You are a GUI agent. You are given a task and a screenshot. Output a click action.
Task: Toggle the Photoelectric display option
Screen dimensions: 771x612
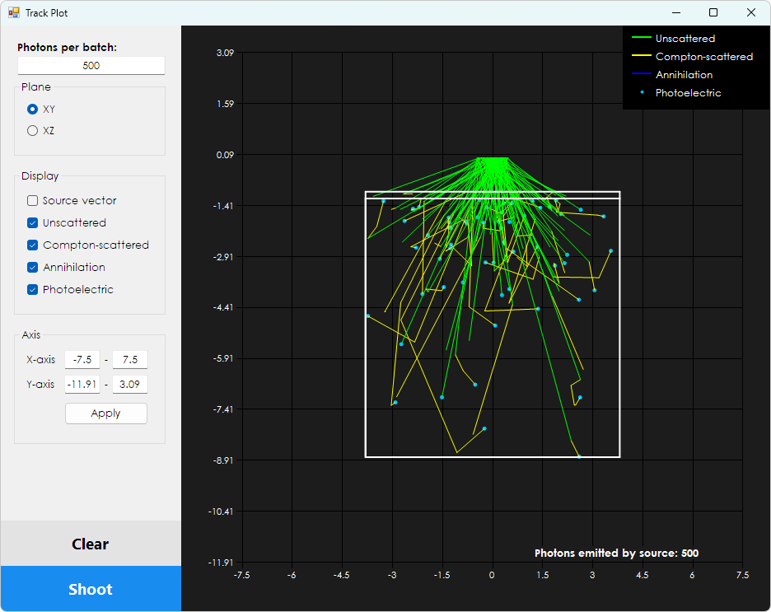31,289
